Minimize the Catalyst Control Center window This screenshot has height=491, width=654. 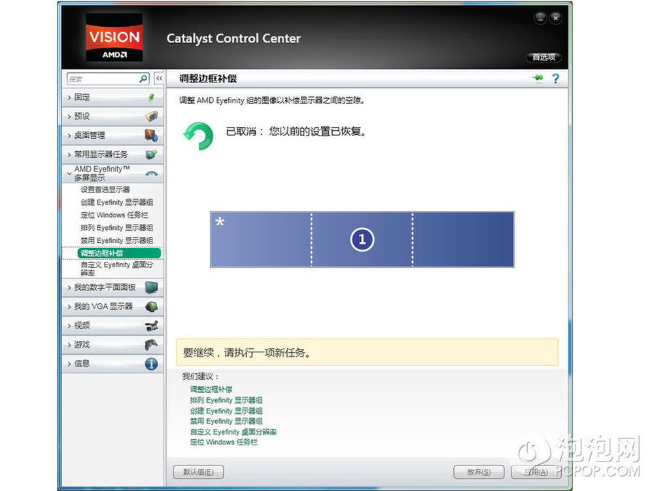click(540, 18)
